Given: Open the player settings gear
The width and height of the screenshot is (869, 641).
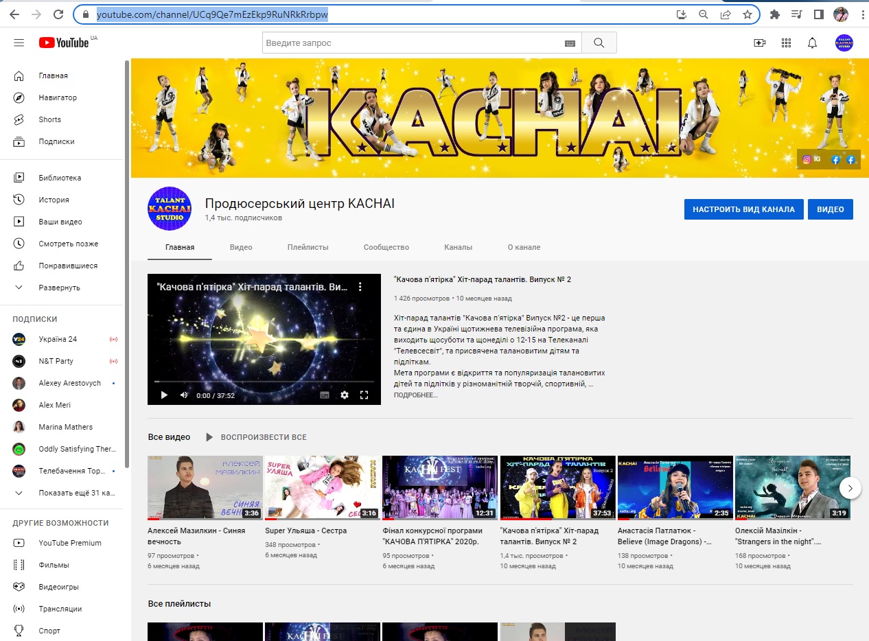Looking at the screenshot, I should click(345, 395).
